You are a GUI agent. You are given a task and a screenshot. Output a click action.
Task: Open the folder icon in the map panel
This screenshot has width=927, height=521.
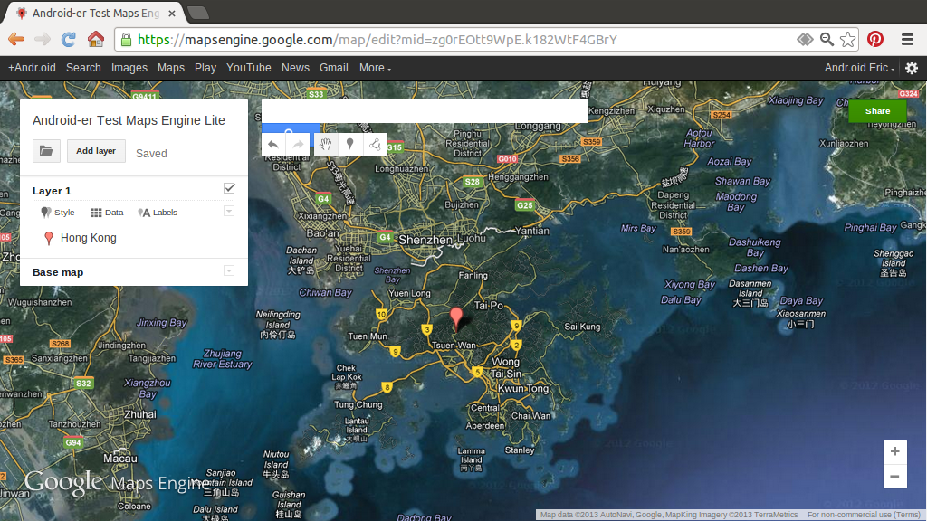pos(46,150)
